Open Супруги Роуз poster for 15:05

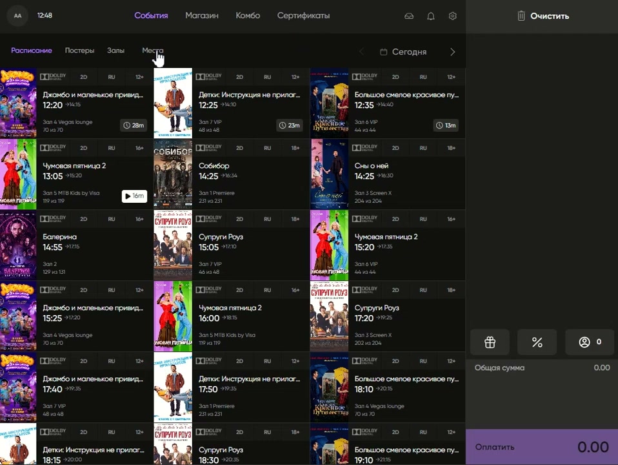[x=173, y=245]
